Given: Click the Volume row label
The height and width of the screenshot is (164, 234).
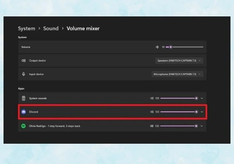Looking at the screenshot, I should pos(26,47).
